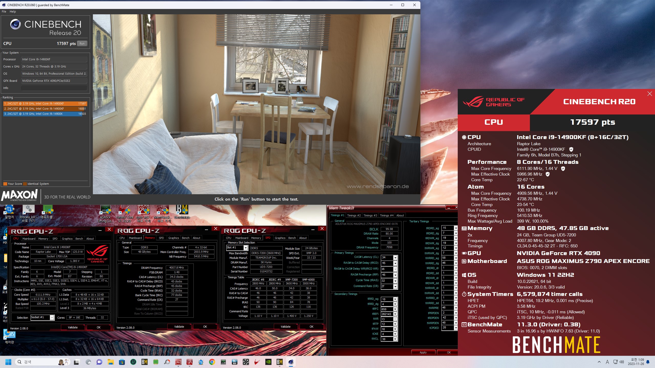Click OK in the middle CPU-Z Memory window
This screenshot has width=655, height=368.
point(205,327)
